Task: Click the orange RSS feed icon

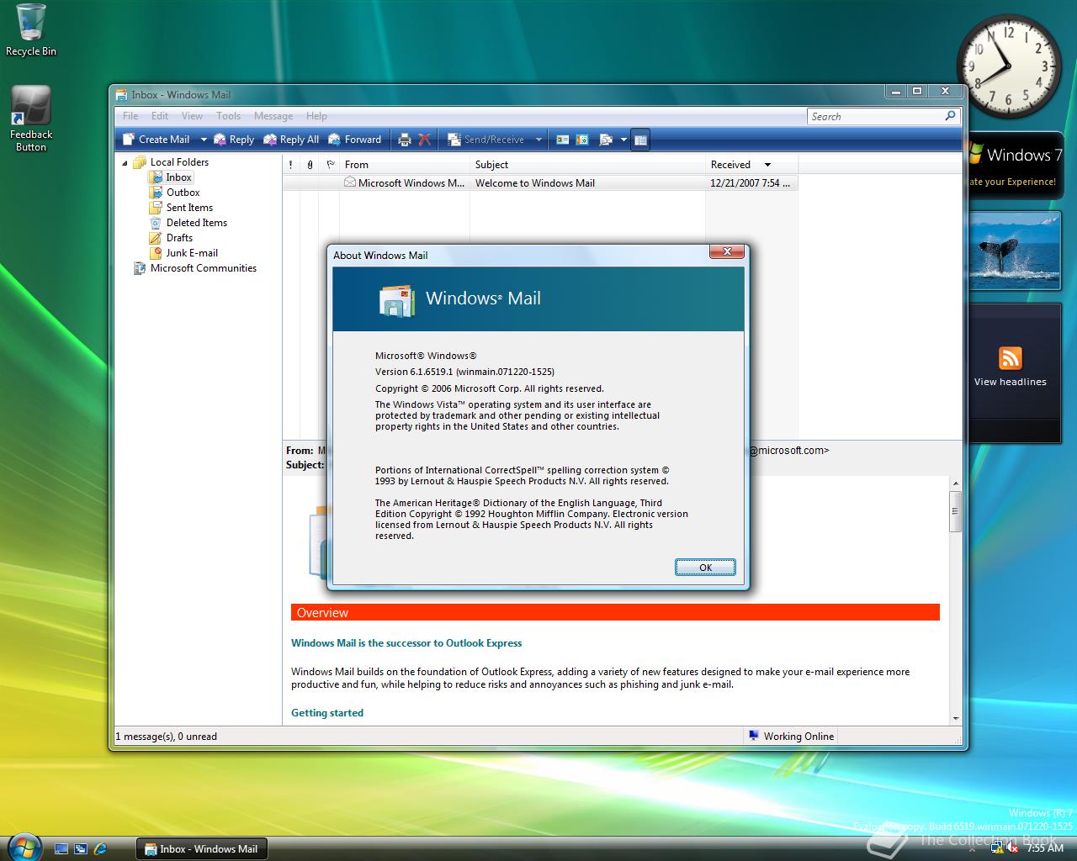Action: (x=1011, y=357)
